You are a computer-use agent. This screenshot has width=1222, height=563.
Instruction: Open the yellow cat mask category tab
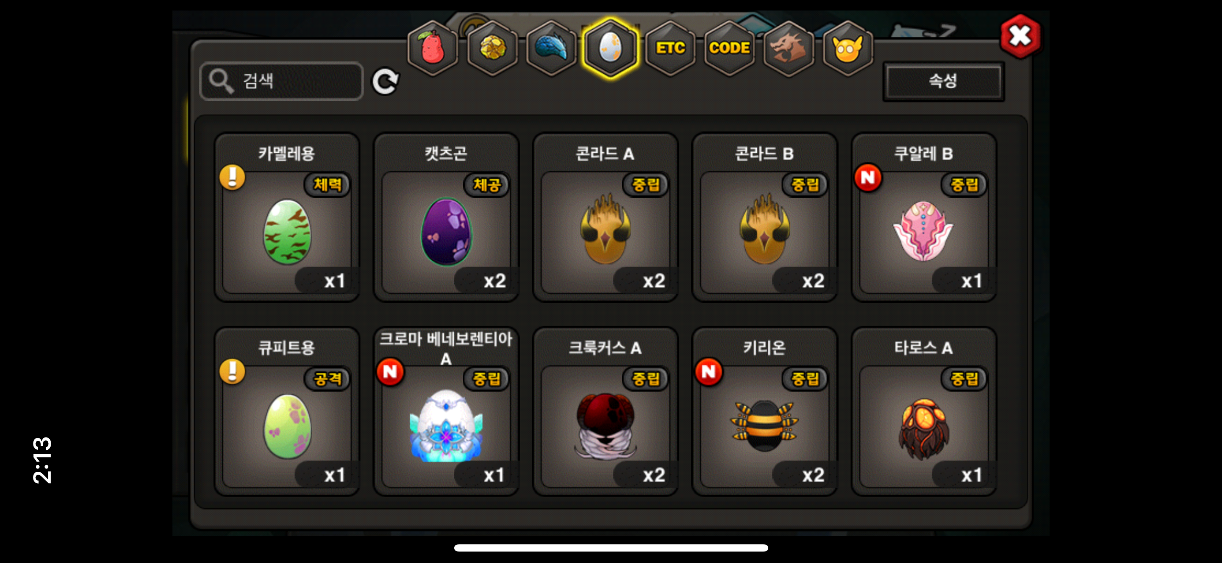tap(848, 48)
